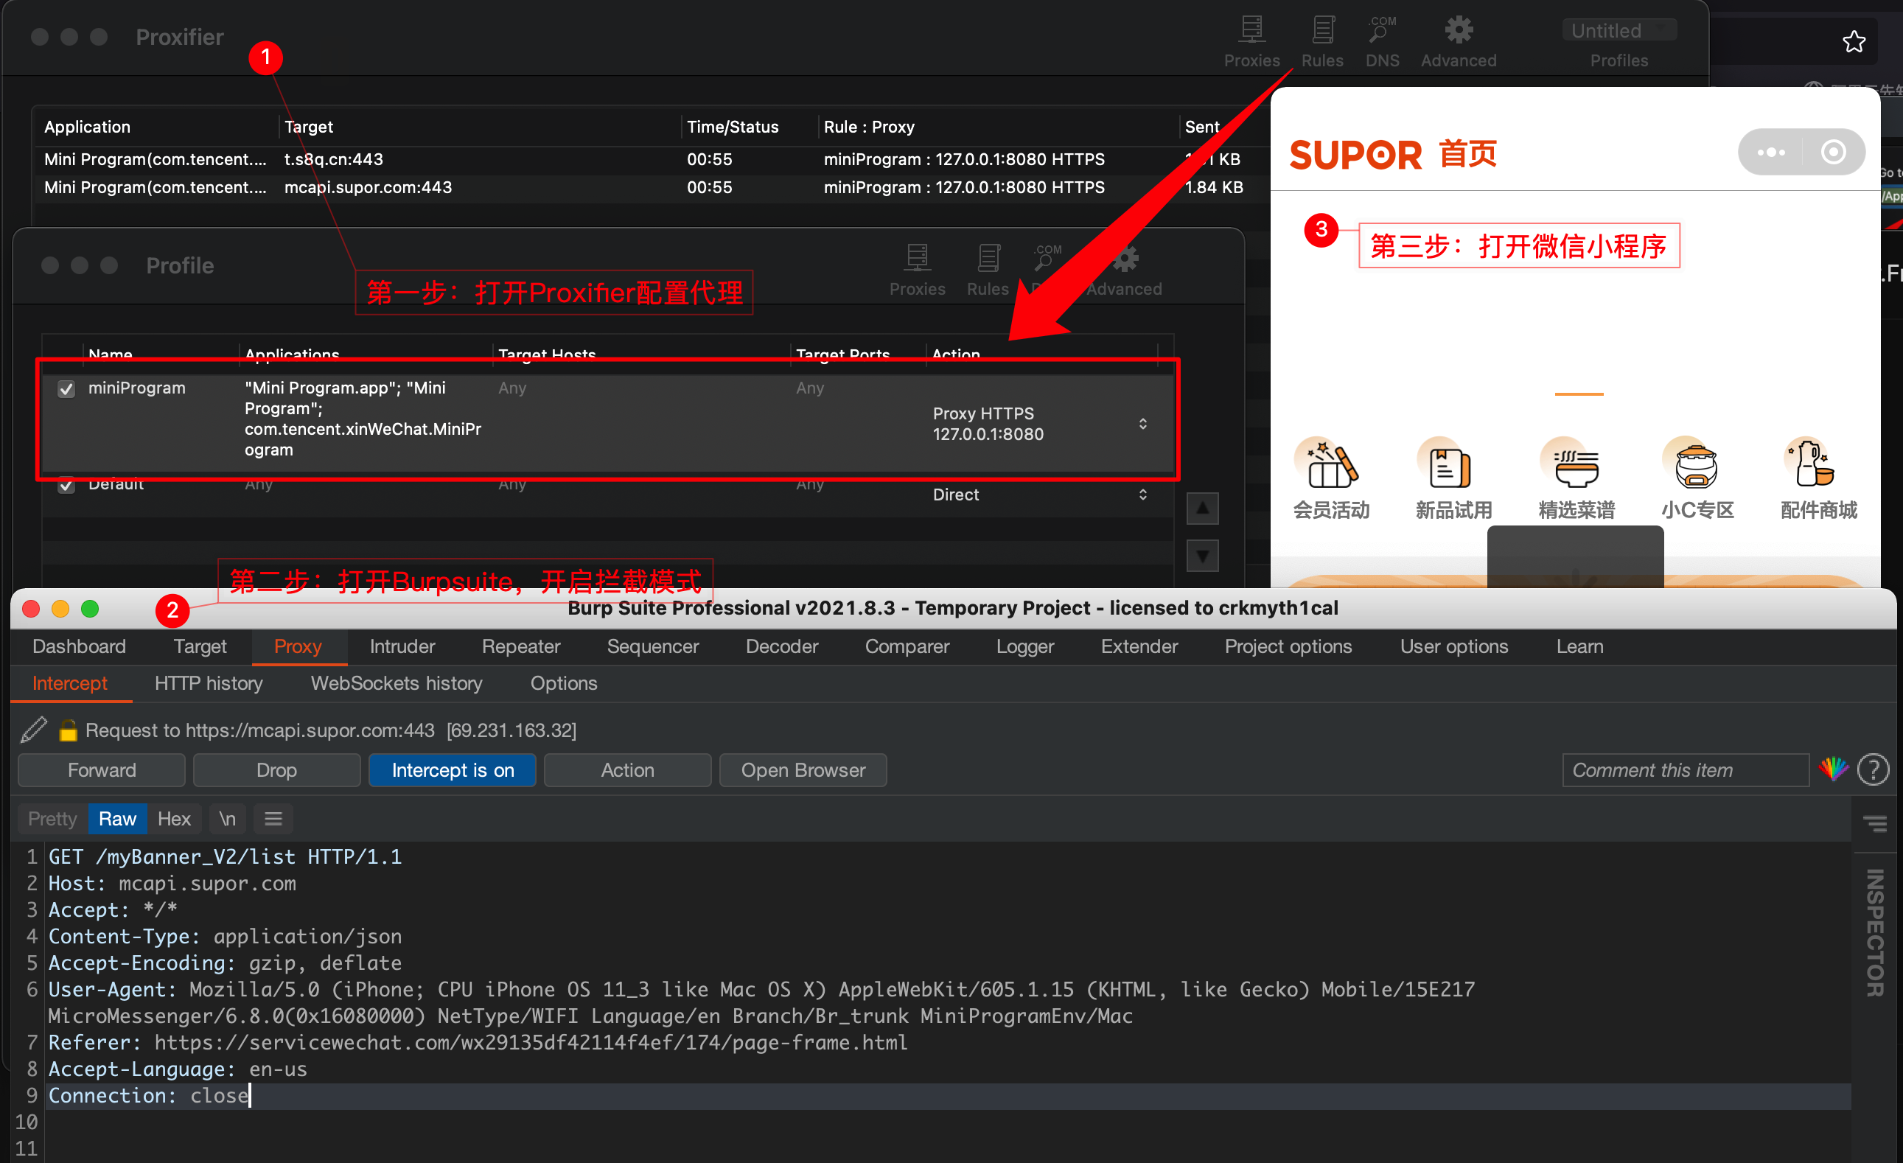This screenshot has height=1163, width=1903.
Task: Click the Forward button
Action: [102, 770]
